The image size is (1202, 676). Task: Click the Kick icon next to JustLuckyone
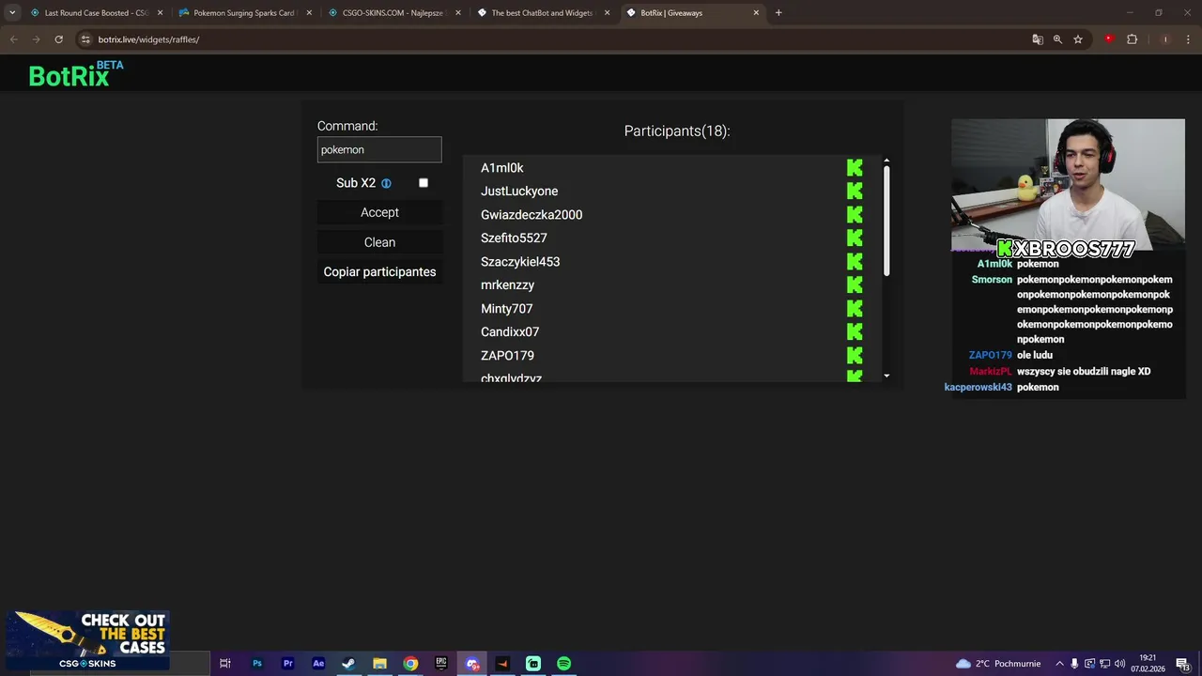855,192
